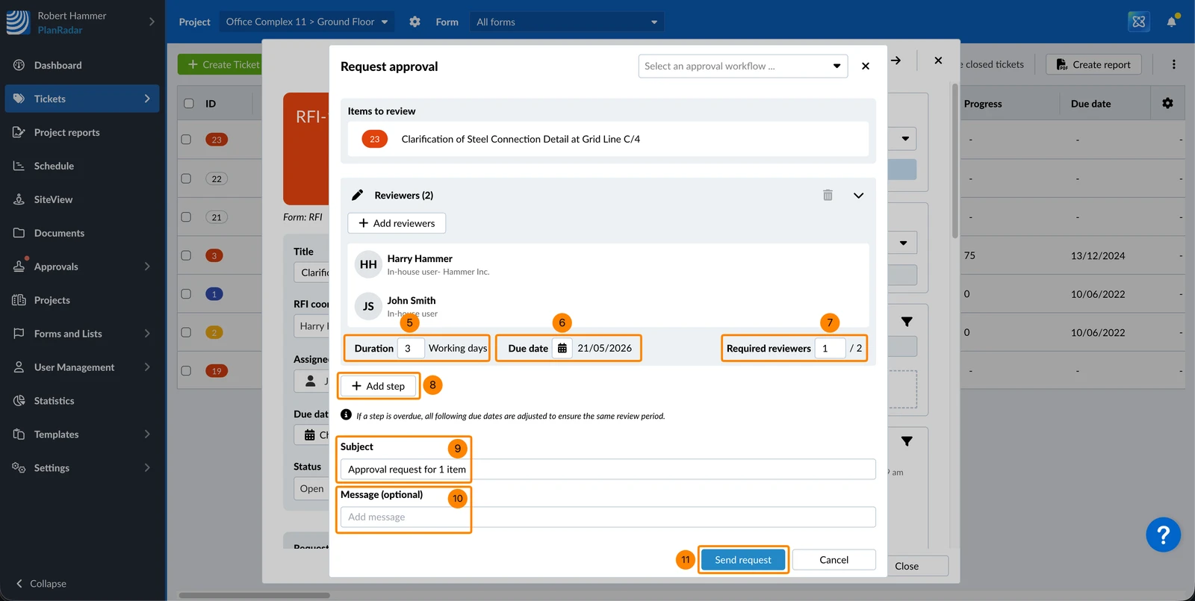Click the Duration working days field
This screenshot has width=1195, height=601.
point(410,348)
